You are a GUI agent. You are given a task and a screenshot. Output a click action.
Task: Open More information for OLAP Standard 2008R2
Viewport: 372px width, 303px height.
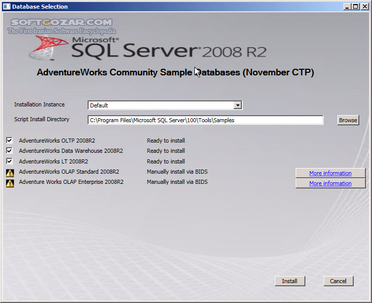coord(330,173)
